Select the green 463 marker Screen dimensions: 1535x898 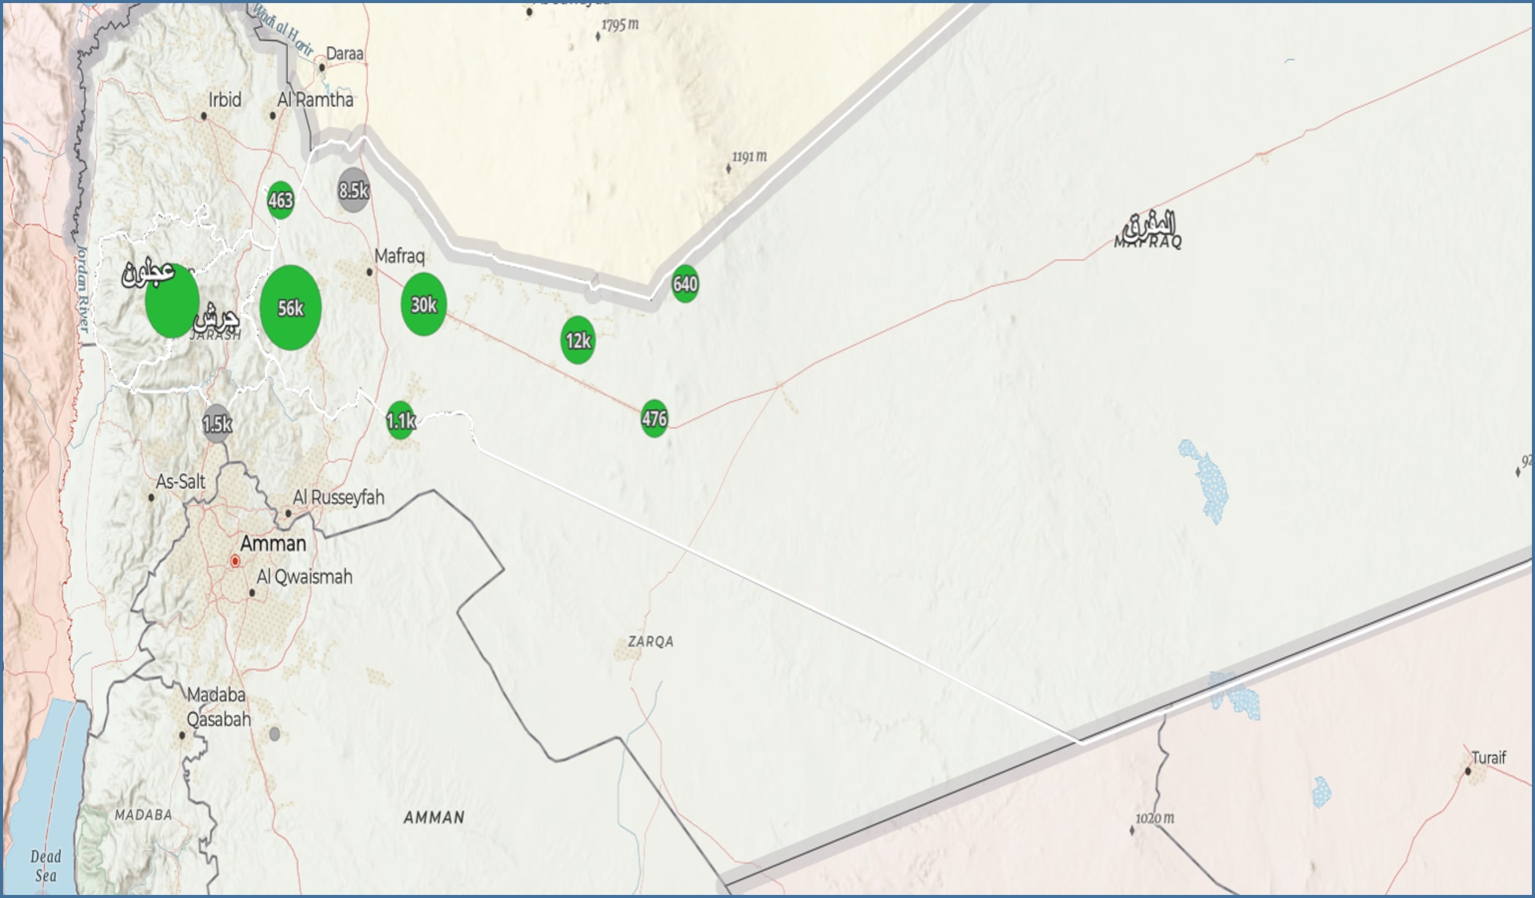[x=280, y=200]
